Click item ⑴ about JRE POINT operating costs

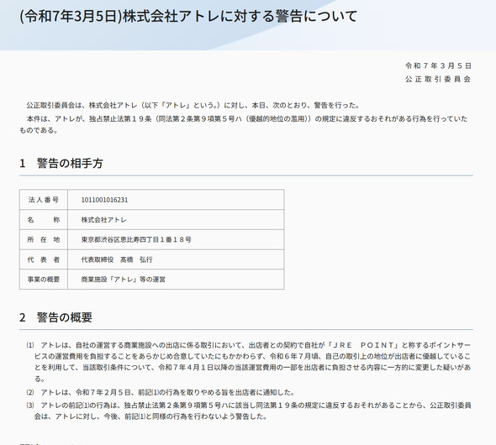click(x=249, y=362)
